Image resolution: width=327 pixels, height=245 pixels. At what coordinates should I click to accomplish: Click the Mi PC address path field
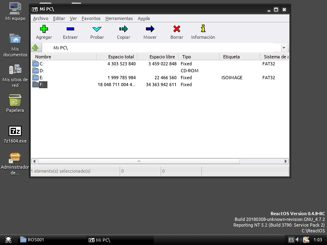(163, 48)
